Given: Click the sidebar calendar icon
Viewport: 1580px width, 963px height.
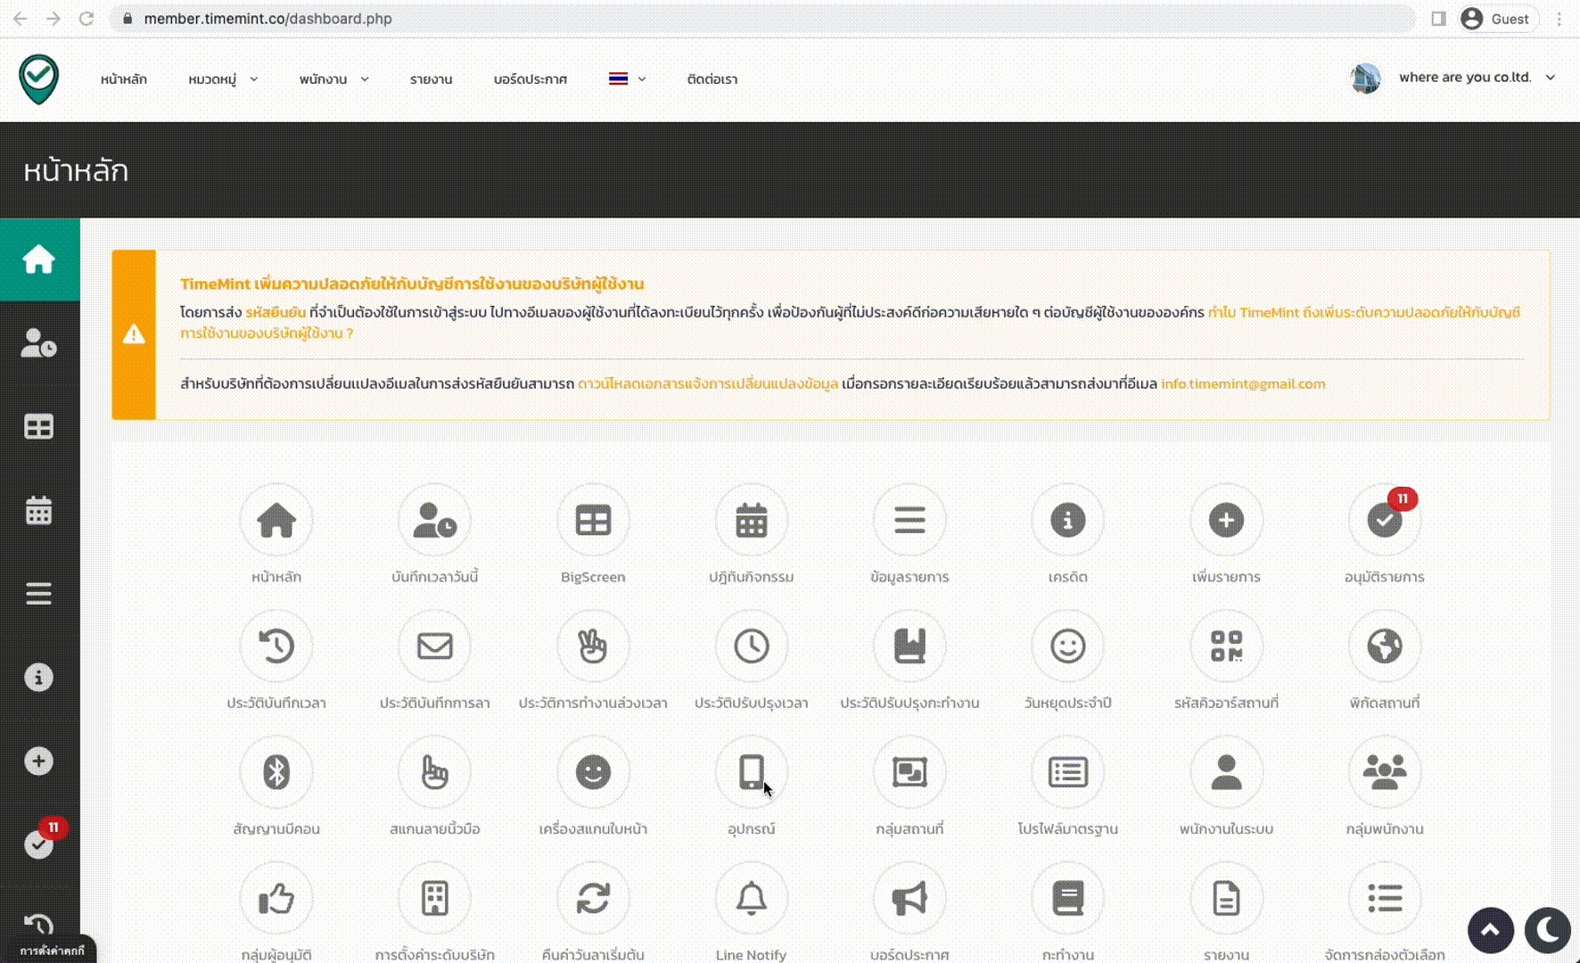Looking at the screenshot, I should [x=38, y=511].
